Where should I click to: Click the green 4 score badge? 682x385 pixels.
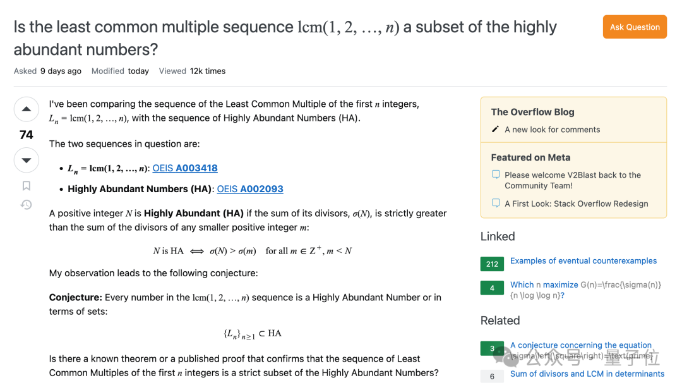click(492, 288)
